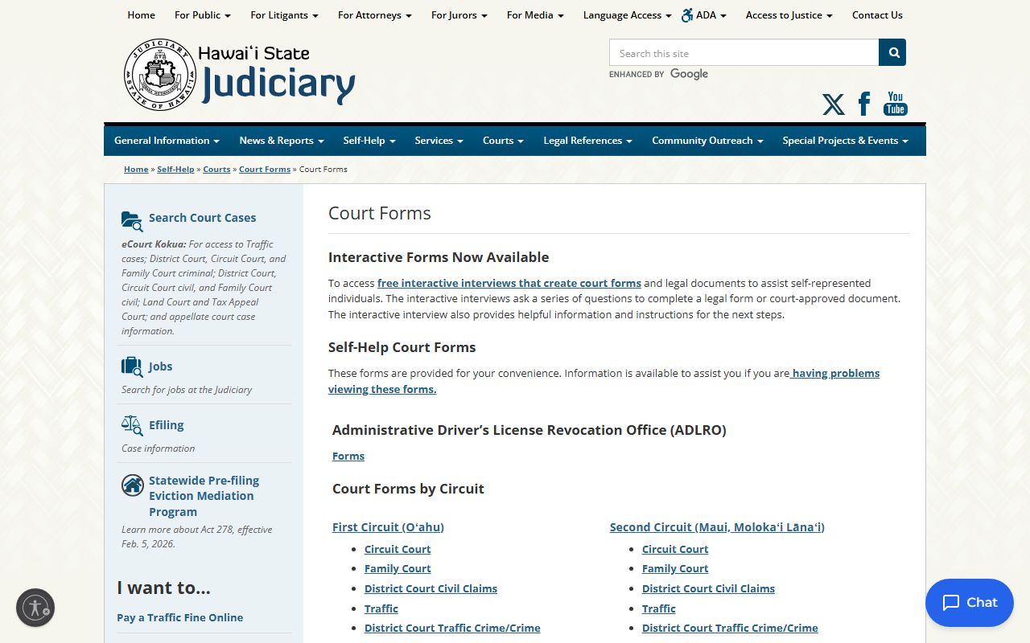Open the Jobs sidebar link
Screen dimensions: 1030x643
[x=160, y=367]
